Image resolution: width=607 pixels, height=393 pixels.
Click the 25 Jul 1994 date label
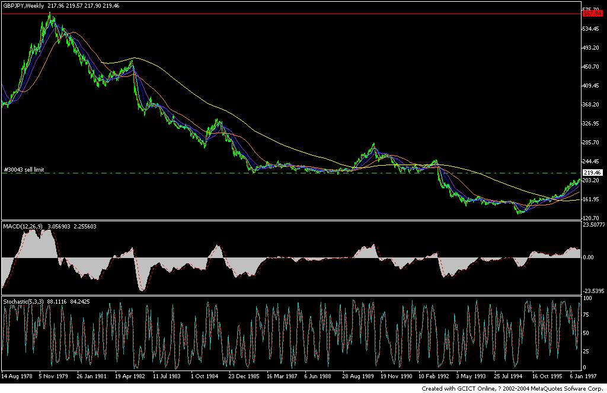pos(508,376)
